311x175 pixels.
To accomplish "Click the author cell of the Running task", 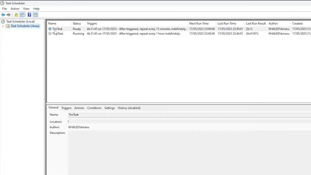I will point(279,34).
